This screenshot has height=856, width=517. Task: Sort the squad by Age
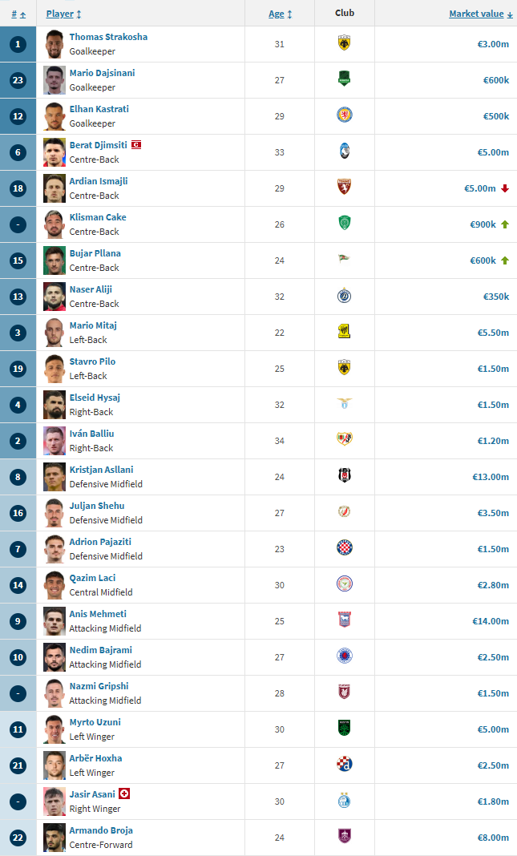(280, 14)
